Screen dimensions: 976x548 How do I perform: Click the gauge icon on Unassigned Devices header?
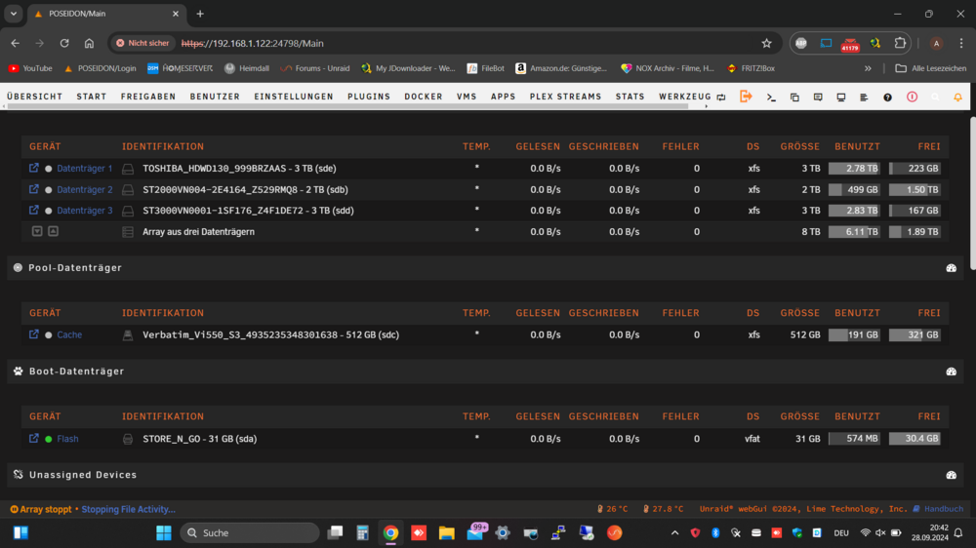951,475
